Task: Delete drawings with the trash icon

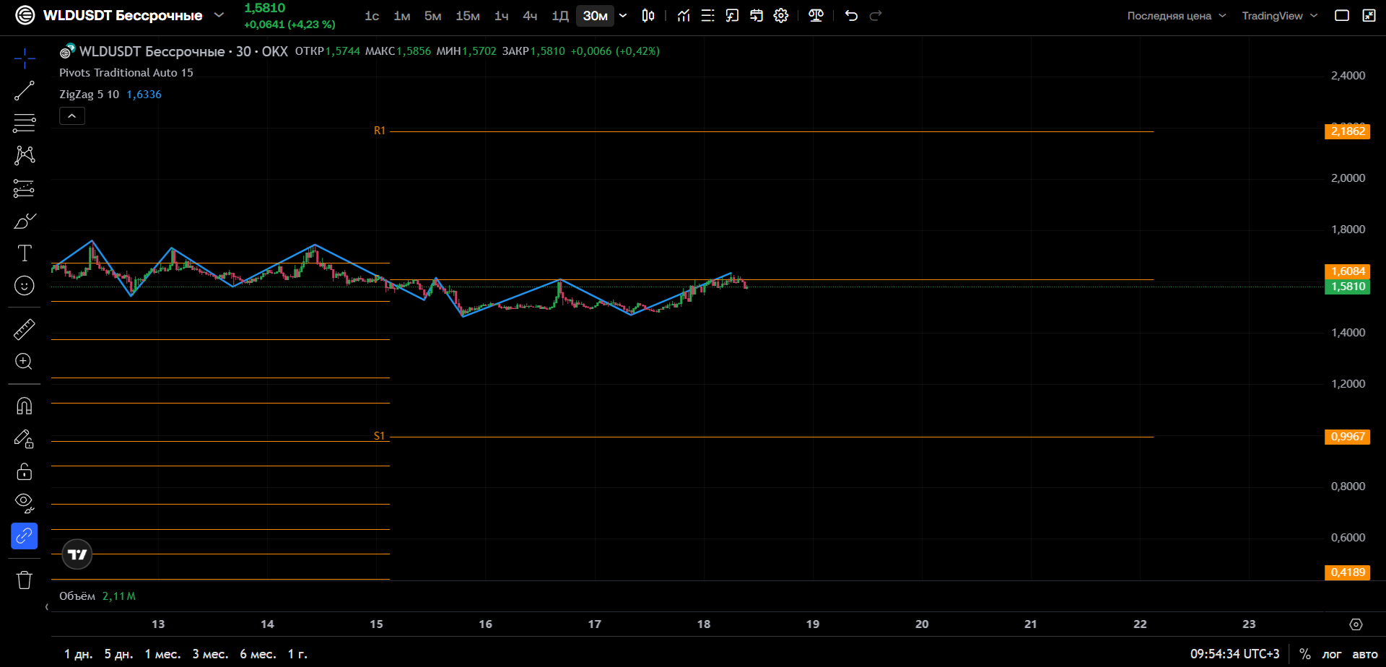Action: (24, 580)
